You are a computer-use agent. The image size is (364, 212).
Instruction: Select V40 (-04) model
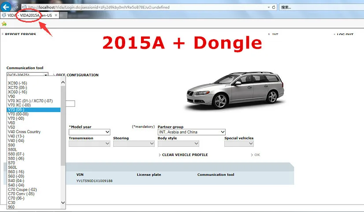pos(33,141)
